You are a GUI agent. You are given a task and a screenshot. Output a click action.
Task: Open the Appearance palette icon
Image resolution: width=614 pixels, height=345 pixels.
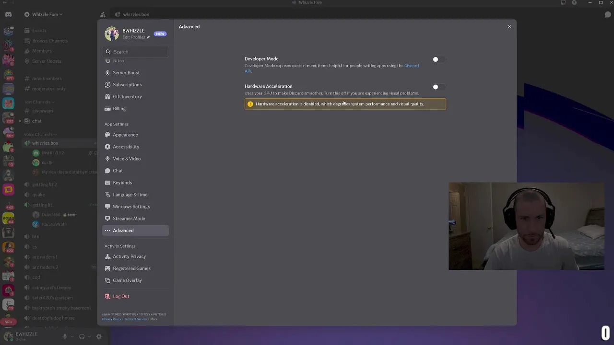[107, 135]
